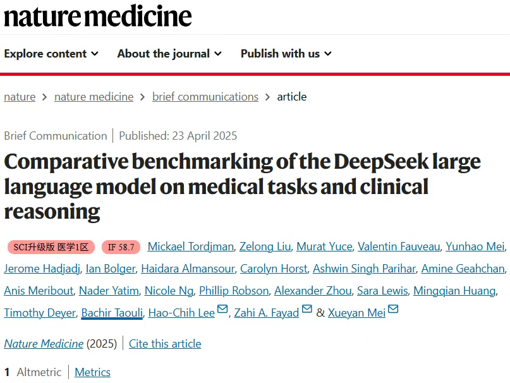
Task: Navigate to brief communications breadcrumb
Action: click(205, 97)
